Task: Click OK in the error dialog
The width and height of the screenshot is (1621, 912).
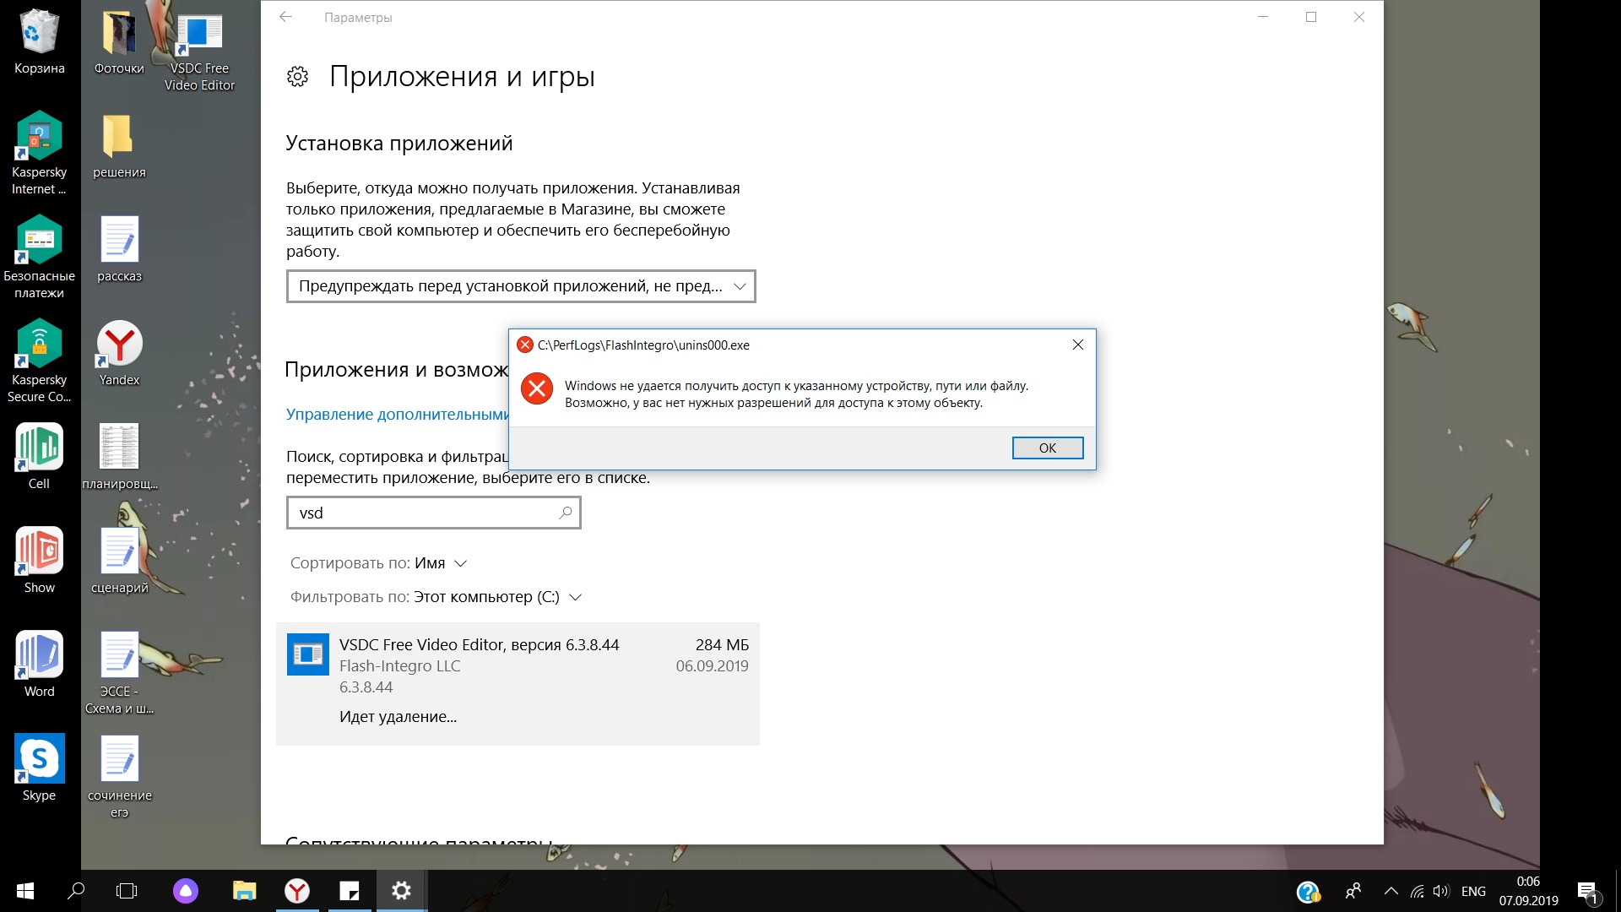Action: click(1048, 448)
